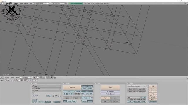This screenshot has height=105, width=188.
Task: Open the buttons window type selector icon
Action: (2, 80)
